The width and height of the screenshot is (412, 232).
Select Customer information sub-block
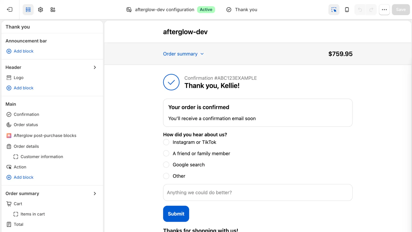38,157
